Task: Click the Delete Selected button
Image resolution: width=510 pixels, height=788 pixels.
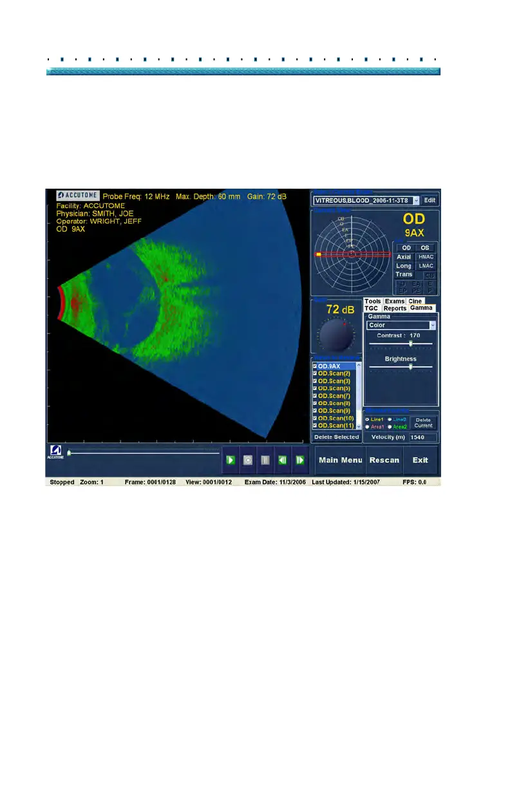Action: (336, 437)
